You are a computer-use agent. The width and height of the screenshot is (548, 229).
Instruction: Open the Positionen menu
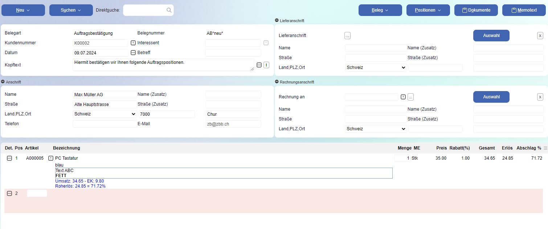(428, 10)
